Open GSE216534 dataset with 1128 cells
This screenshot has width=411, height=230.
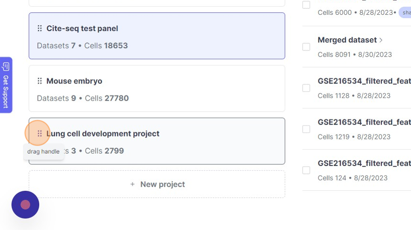[x=364, y=81]
